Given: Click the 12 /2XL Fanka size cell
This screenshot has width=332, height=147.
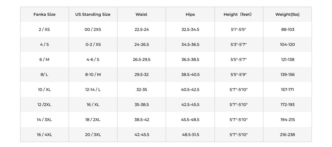Looking at the screenshot, I should pyautogui.click(x=45, y=105).
